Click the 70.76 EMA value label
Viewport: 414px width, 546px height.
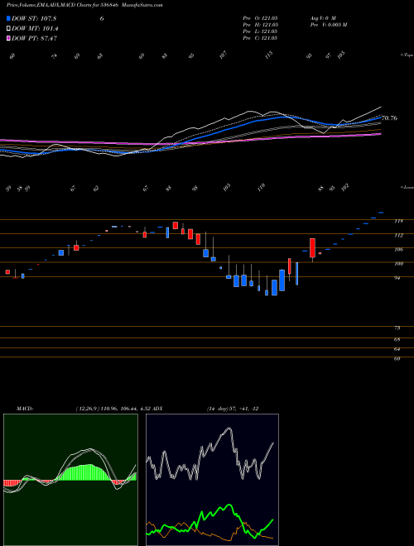(389, 118)
